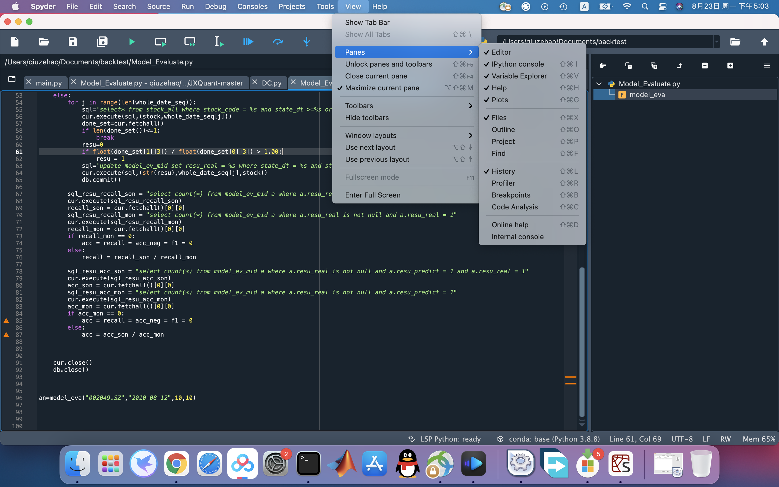Screen dimensions: 779x487
Task: Click the Run file play icon
Action: [x=131, y=42]
